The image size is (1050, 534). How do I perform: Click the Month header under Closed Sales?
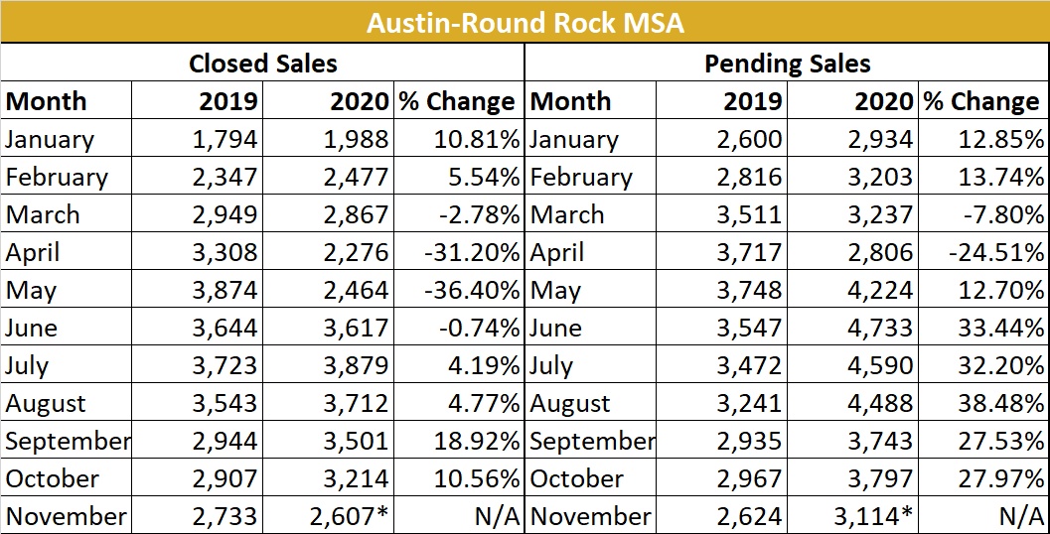click(x=47, y=101)
